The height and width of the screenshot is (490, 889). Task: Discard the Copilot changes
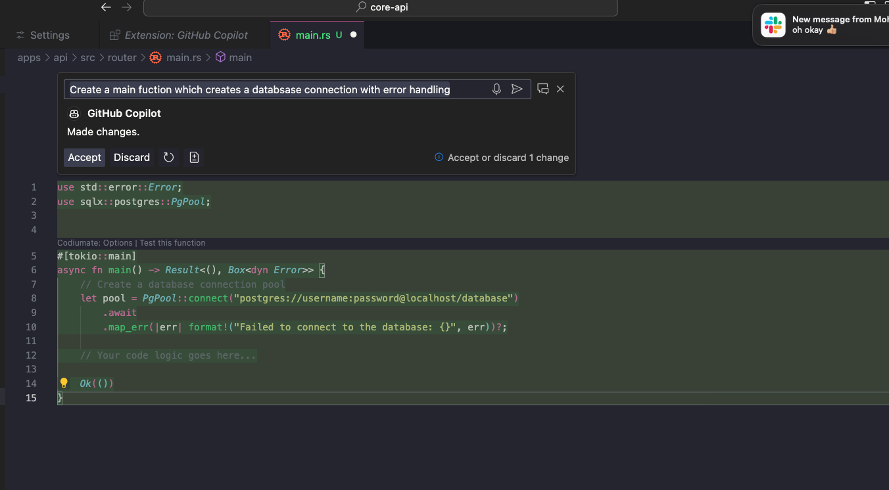[x=132, y=158]
